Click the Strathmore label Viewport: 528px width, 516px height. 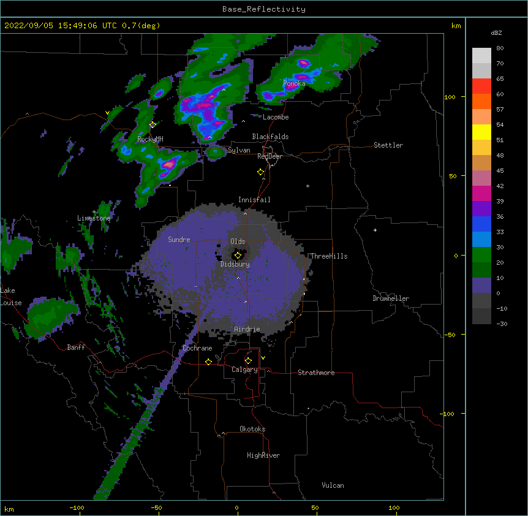click(x=316, y=373)
